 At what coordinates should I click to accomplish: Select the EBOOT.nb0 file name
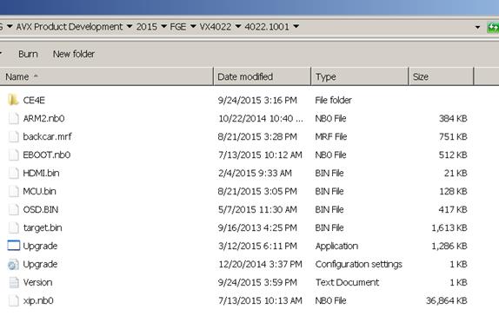pyautogui.click(x=47, y=155)
